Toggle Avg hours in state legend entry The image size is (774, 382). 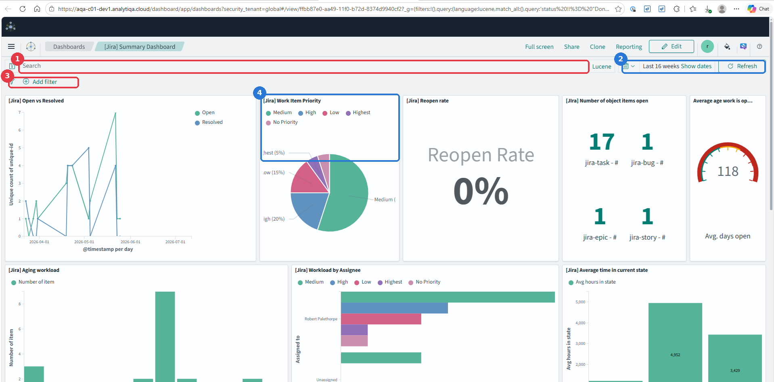point(592,282)
